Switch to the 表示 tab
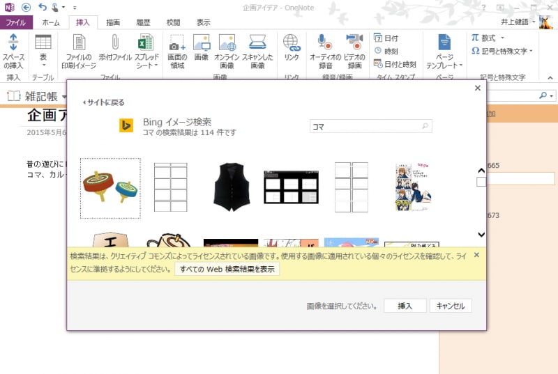The height and width of the screenshot is (374, 558). click(x=203, y=22)
